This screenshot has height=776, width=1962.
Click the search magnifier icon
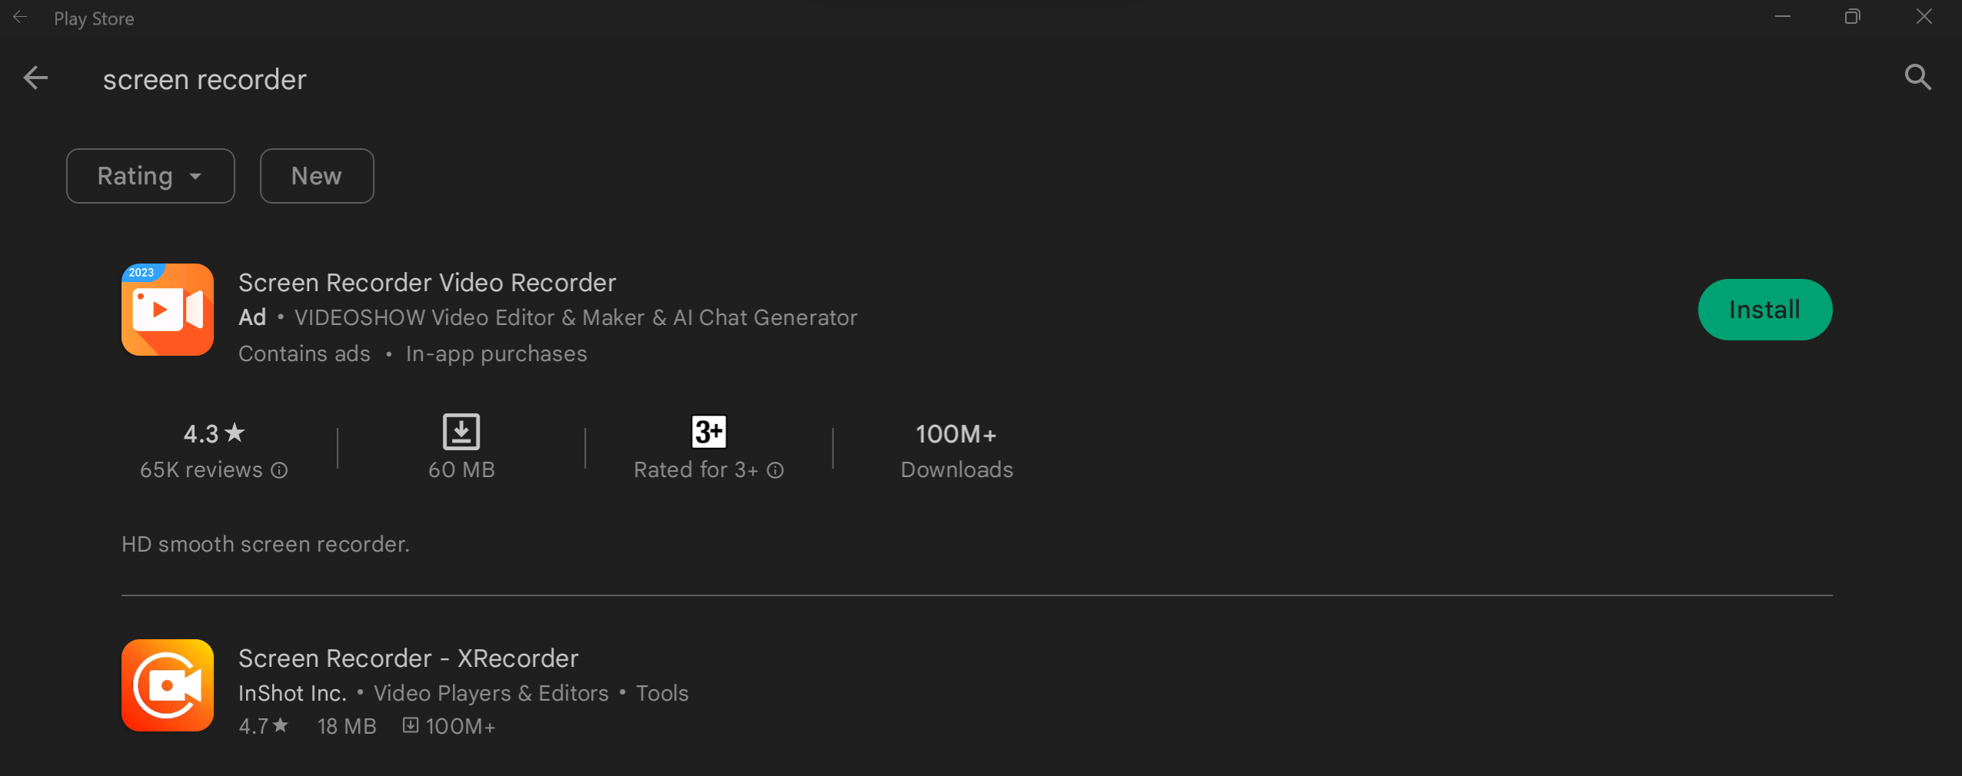tap(1917, 77)
